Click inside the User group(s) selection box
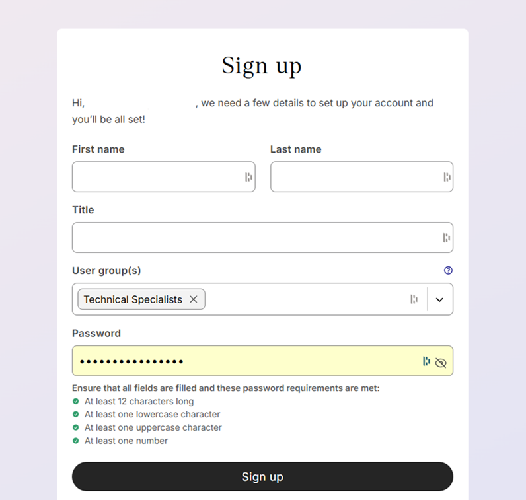The height and width of the screenshot is (500, 526). (x=304, y=299)
